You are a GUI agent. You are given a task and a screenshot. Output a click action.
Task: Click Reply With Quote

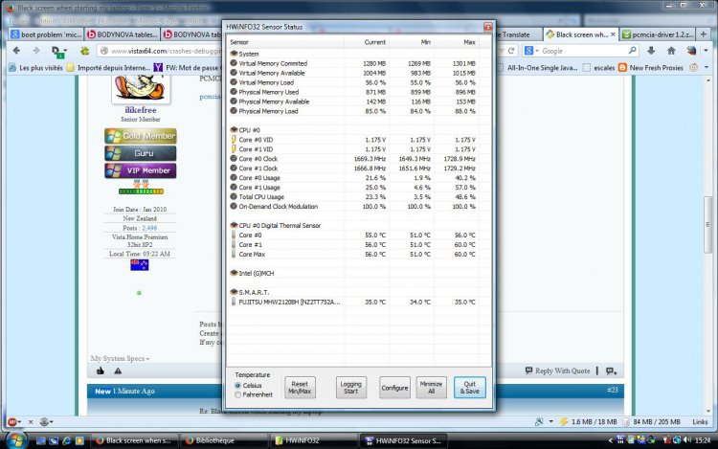click(x=557, y=370)
